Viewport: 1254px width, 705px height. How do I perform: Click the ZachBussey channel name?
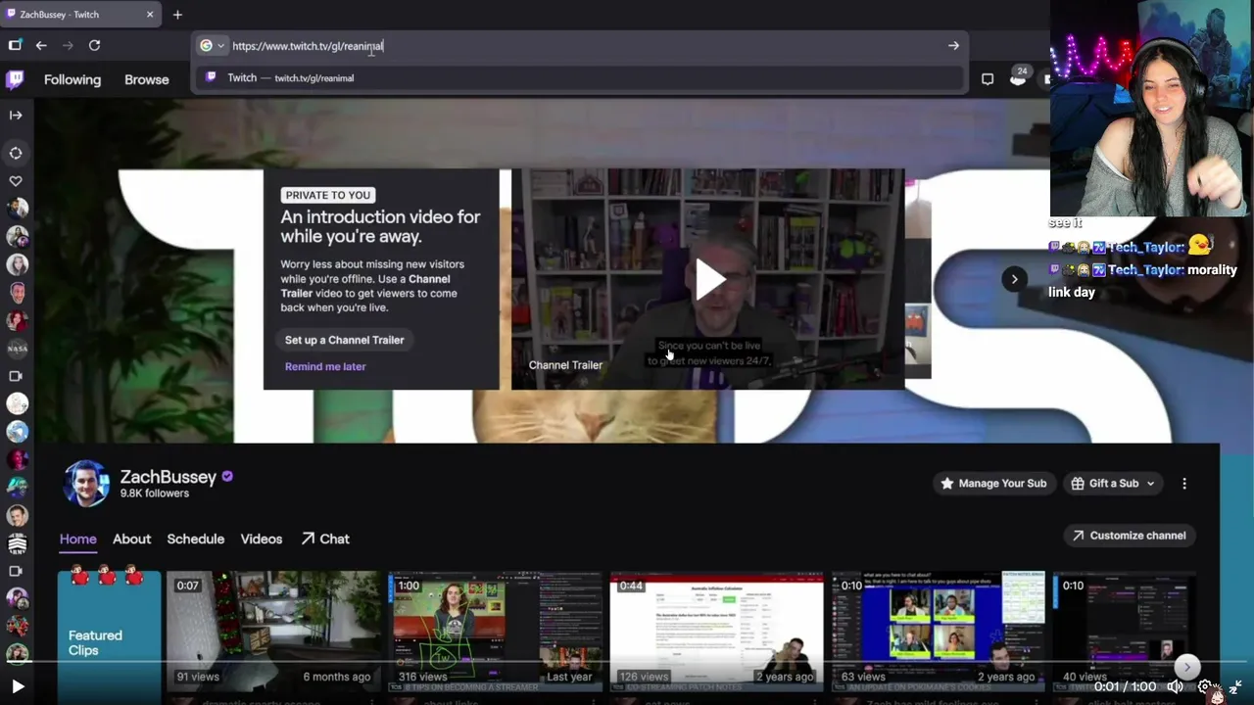(168, 477)
